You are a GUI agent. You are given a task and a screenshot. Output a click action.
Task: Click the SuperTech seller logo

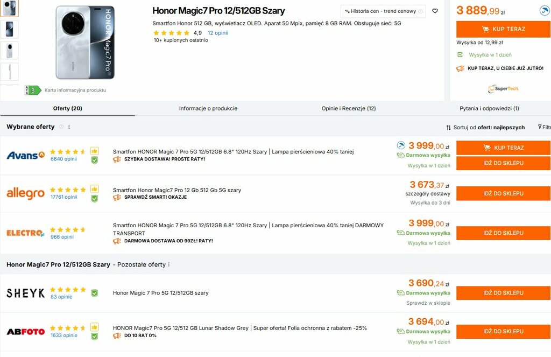503,88
